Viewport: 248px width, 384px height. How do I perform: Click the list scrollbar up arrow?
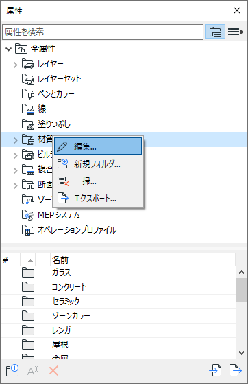[241, 272]
